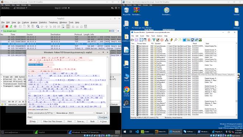Click the tcp.stream eq 1 filter field

pos(56,31)
